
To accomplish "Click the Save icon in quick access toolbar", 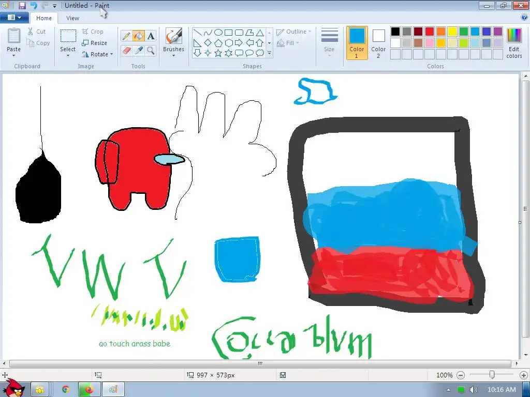I will pos(22,5).
